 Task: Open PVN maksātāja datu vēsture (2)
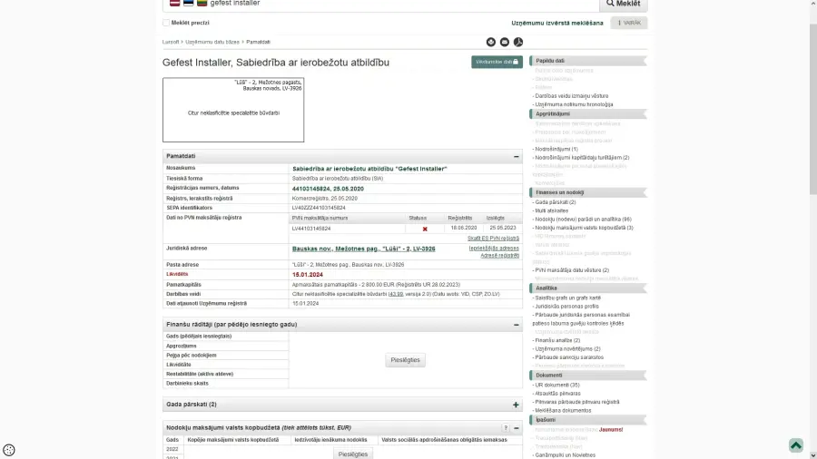(x=572, y=270)
